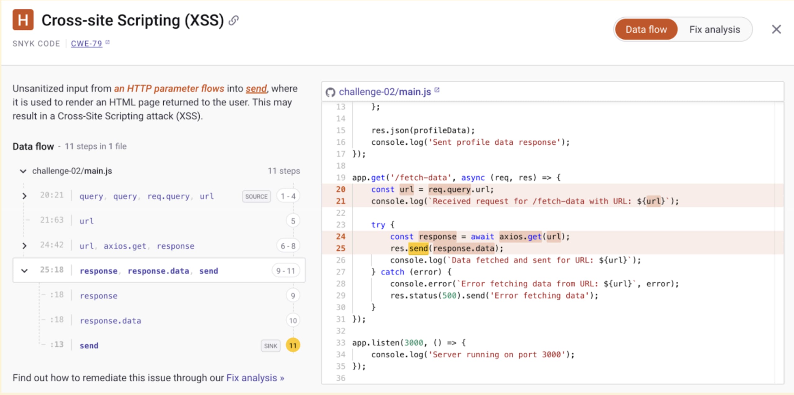The width and height of the screenshot is (794, 395).
Task: Select the response.data step row
Action: point(159,320)
